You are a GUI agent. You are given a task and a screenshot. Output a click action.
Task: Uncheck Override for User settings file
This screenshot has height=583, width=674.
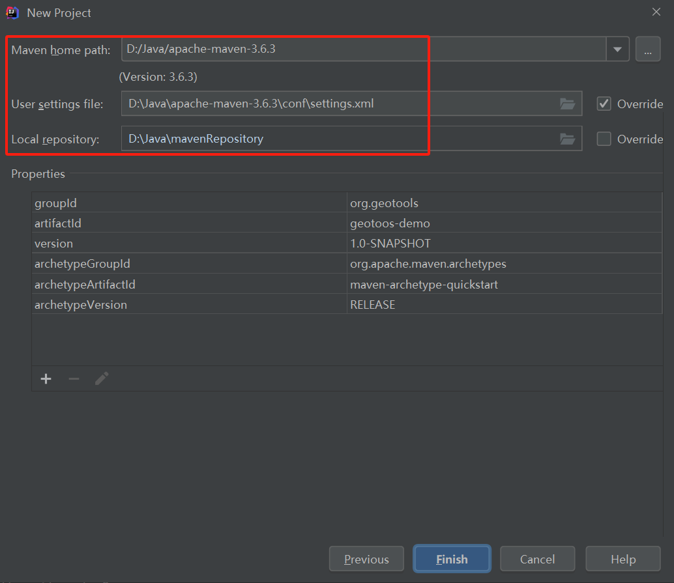[x=604, y=104]
